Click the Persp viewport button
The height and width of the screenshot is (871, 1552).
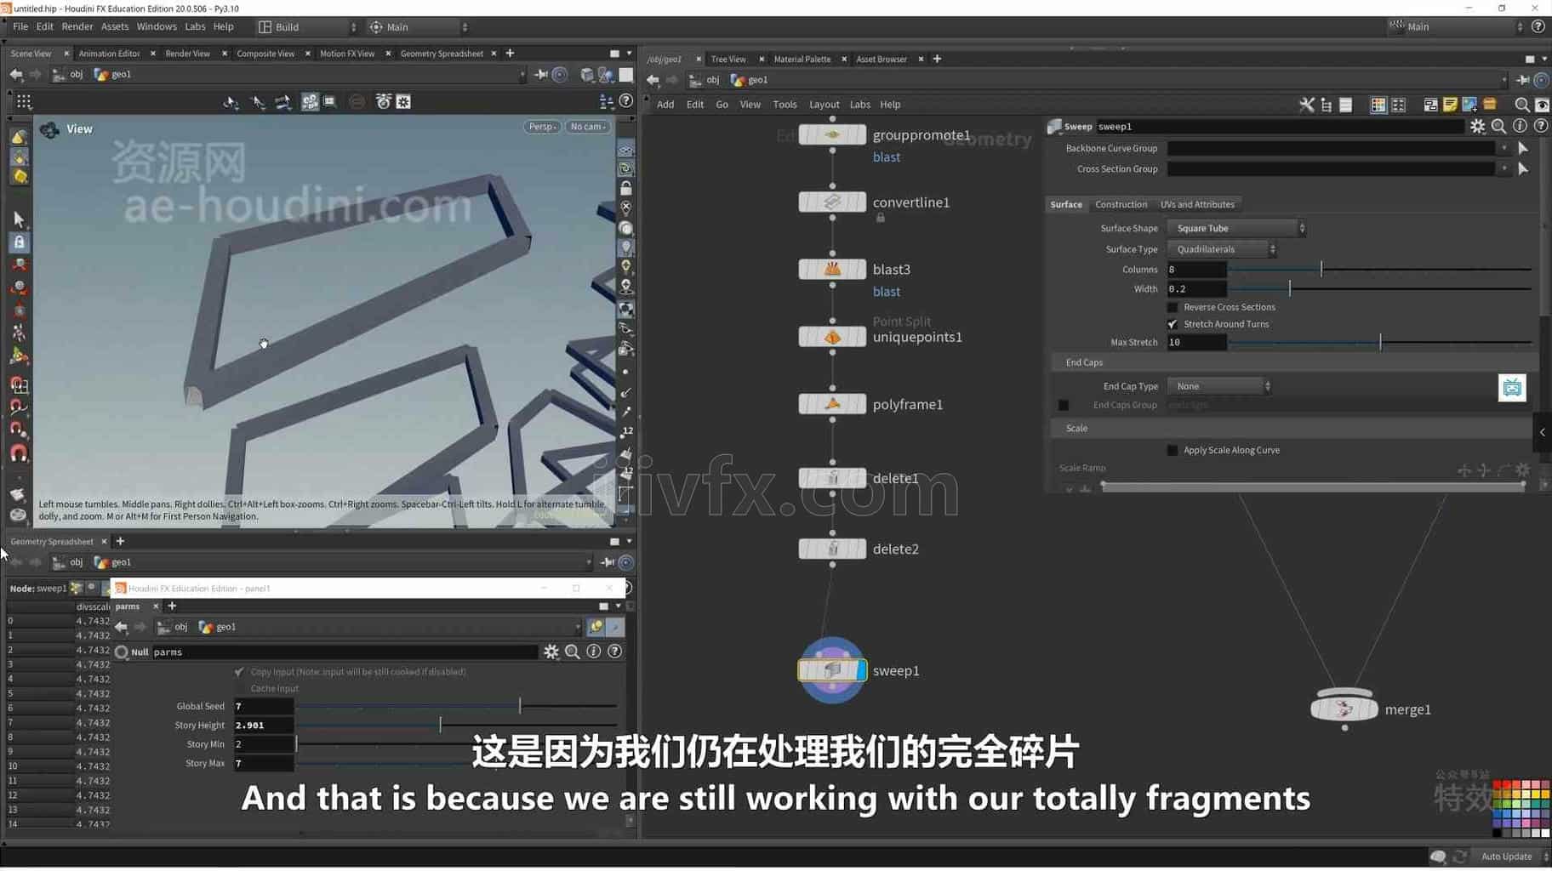pos(542,127)
